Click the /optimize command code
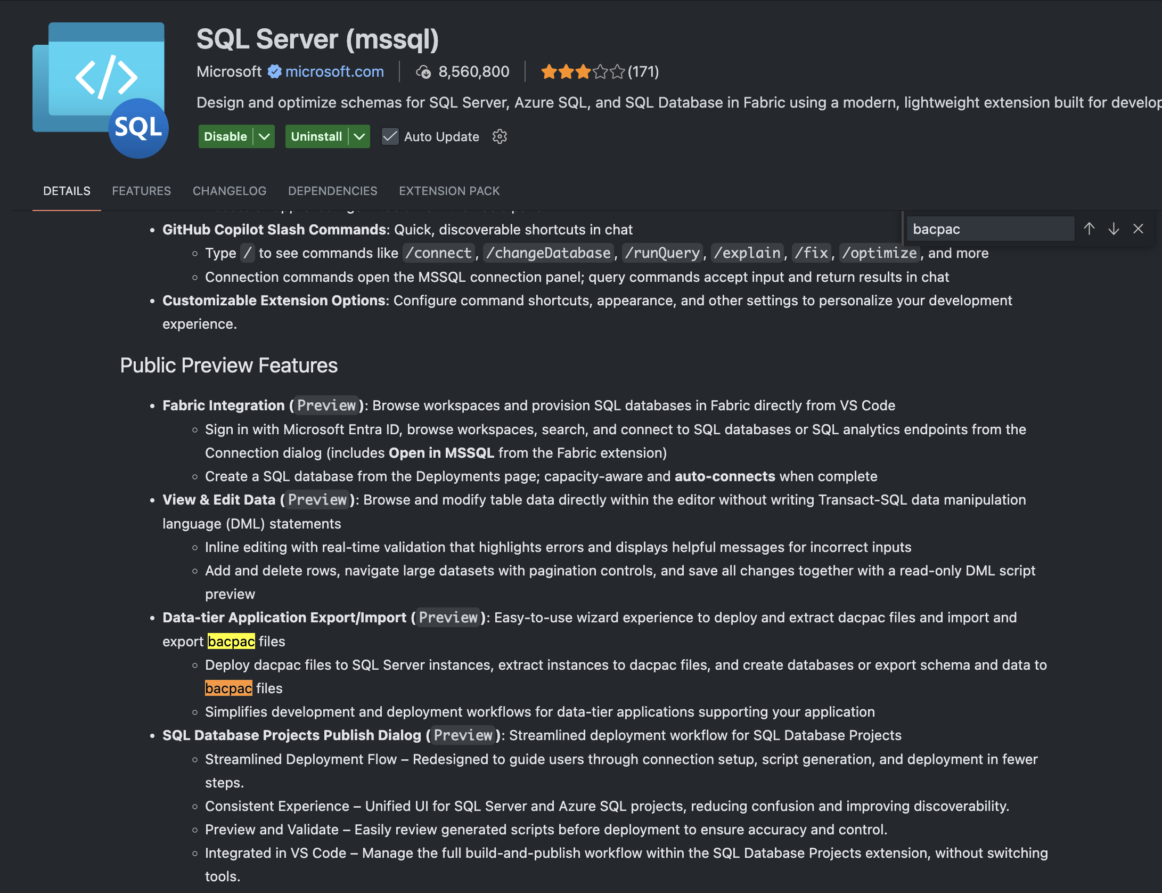Image resolution: width=1162 pixels, height=893 pixels. coord(880,253)
